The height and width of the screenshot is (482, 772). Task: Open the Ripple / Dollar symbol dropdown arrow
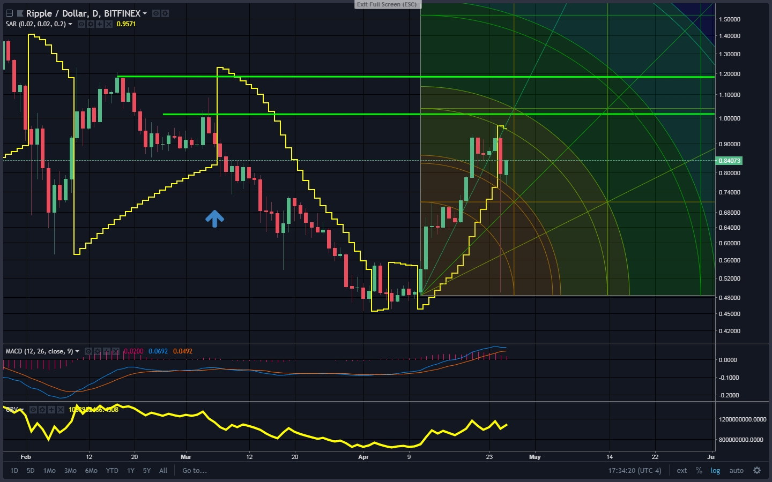click(145, 13)
